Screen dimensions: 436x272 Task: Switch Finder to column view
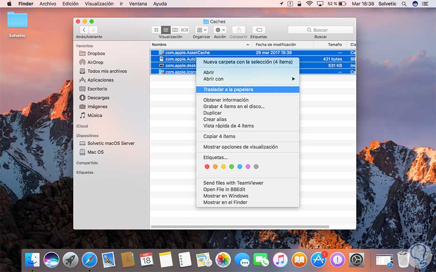tap(175, 29)
